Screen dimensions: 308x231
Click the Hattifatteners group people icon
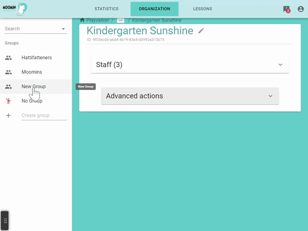(8, 58)
